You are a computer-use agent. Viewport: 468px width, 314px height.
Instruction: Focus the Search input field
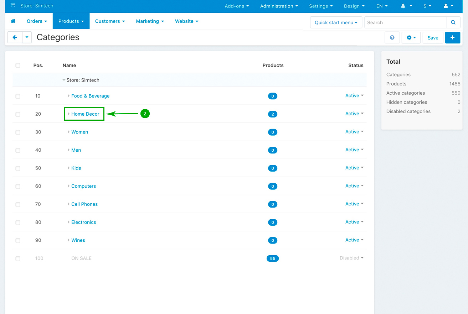coord(405,22)
